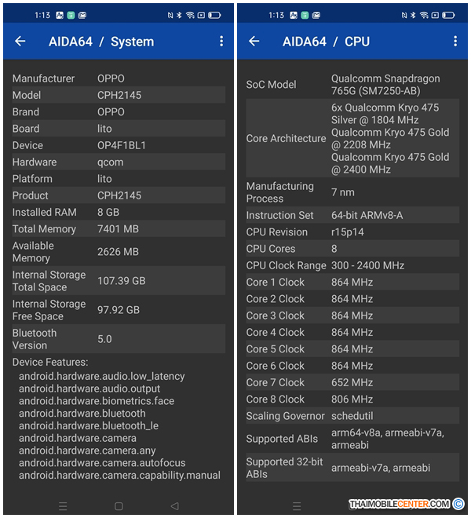Select the Core 8 Clock 806 MHz row

pyautogui.click(x=352, y=399)
